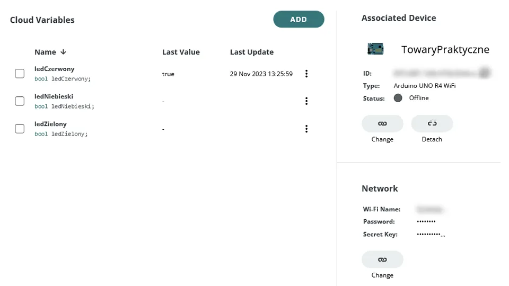The height and width of the screenshot is (286, 509).
Task: Click the network Change link icon
Action: click(382, 260)
